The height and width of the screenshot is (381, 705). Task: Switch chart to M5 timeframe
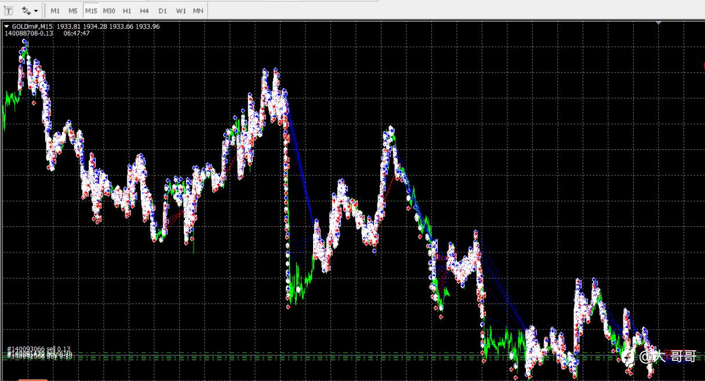pyautogui.click(x=72, y=10)
